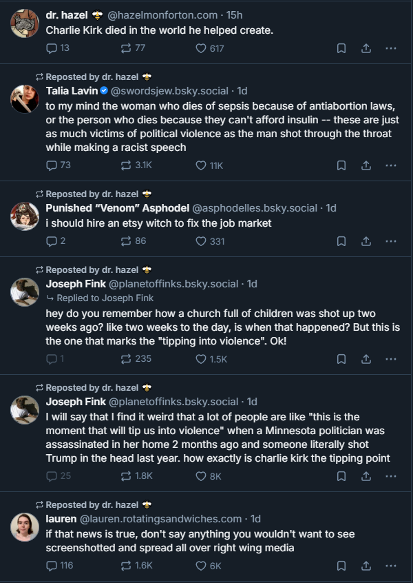Open more options on the etsy witch post
This screenshot has width=413, height=583.
(x=390, y=241)
